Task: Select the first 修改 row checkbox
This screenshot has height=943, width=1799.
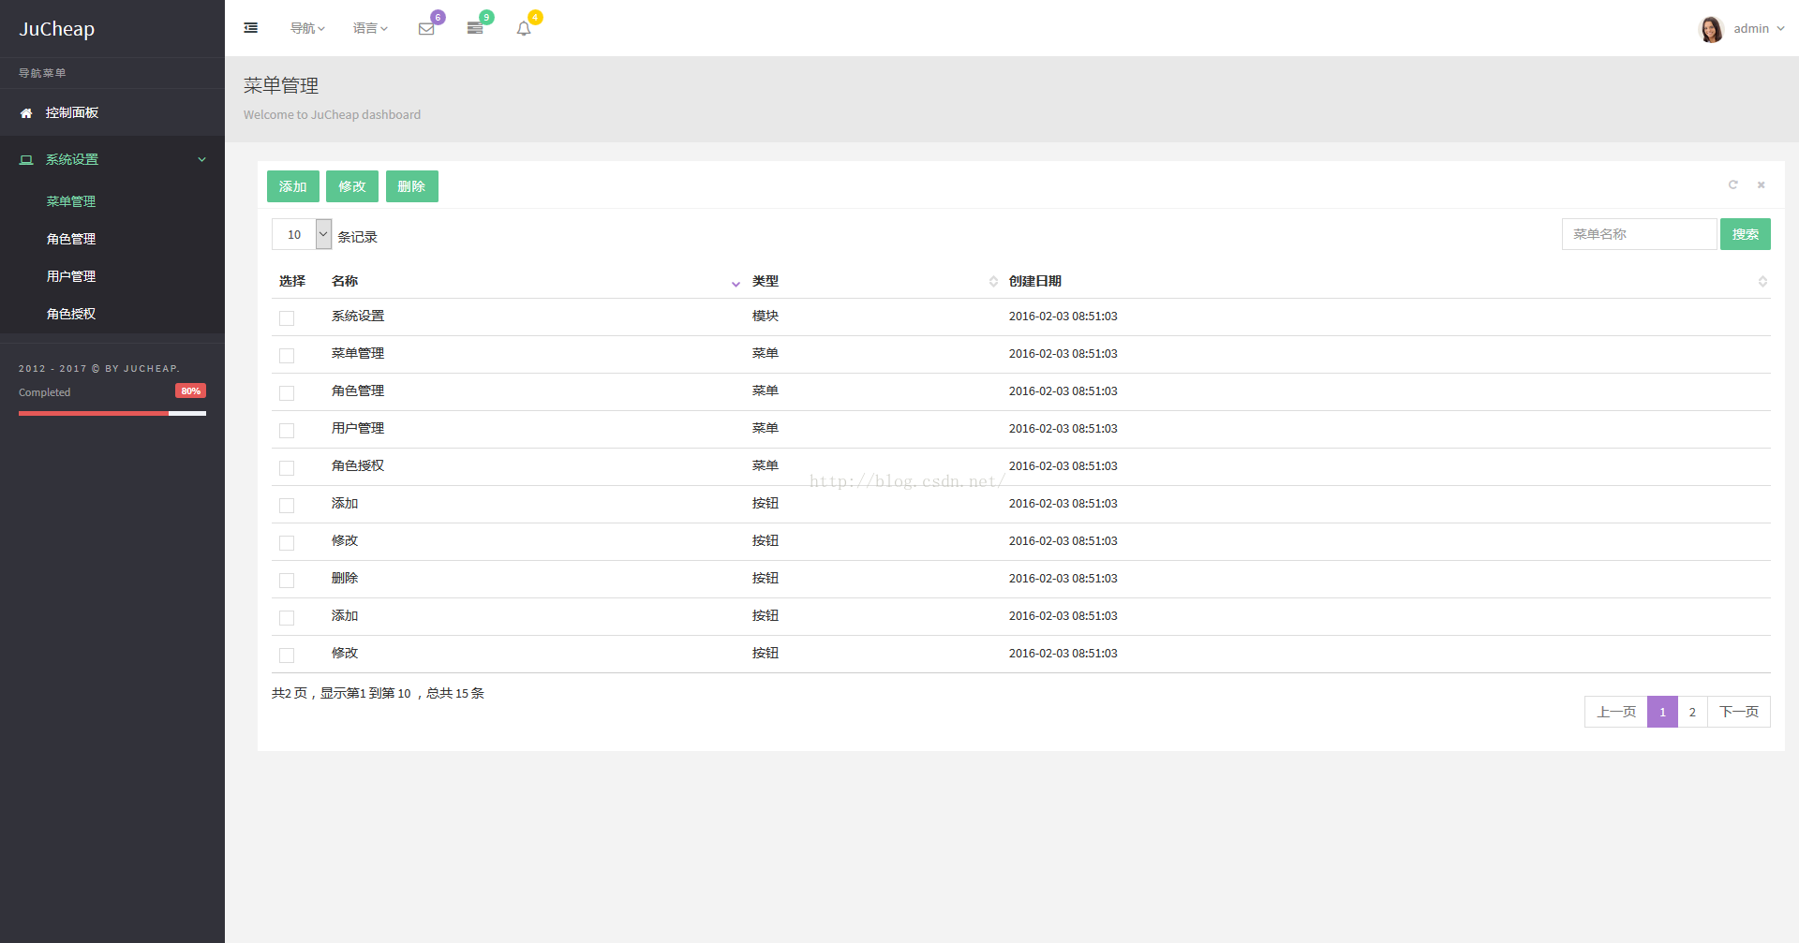Action: (x=287, y=543)
